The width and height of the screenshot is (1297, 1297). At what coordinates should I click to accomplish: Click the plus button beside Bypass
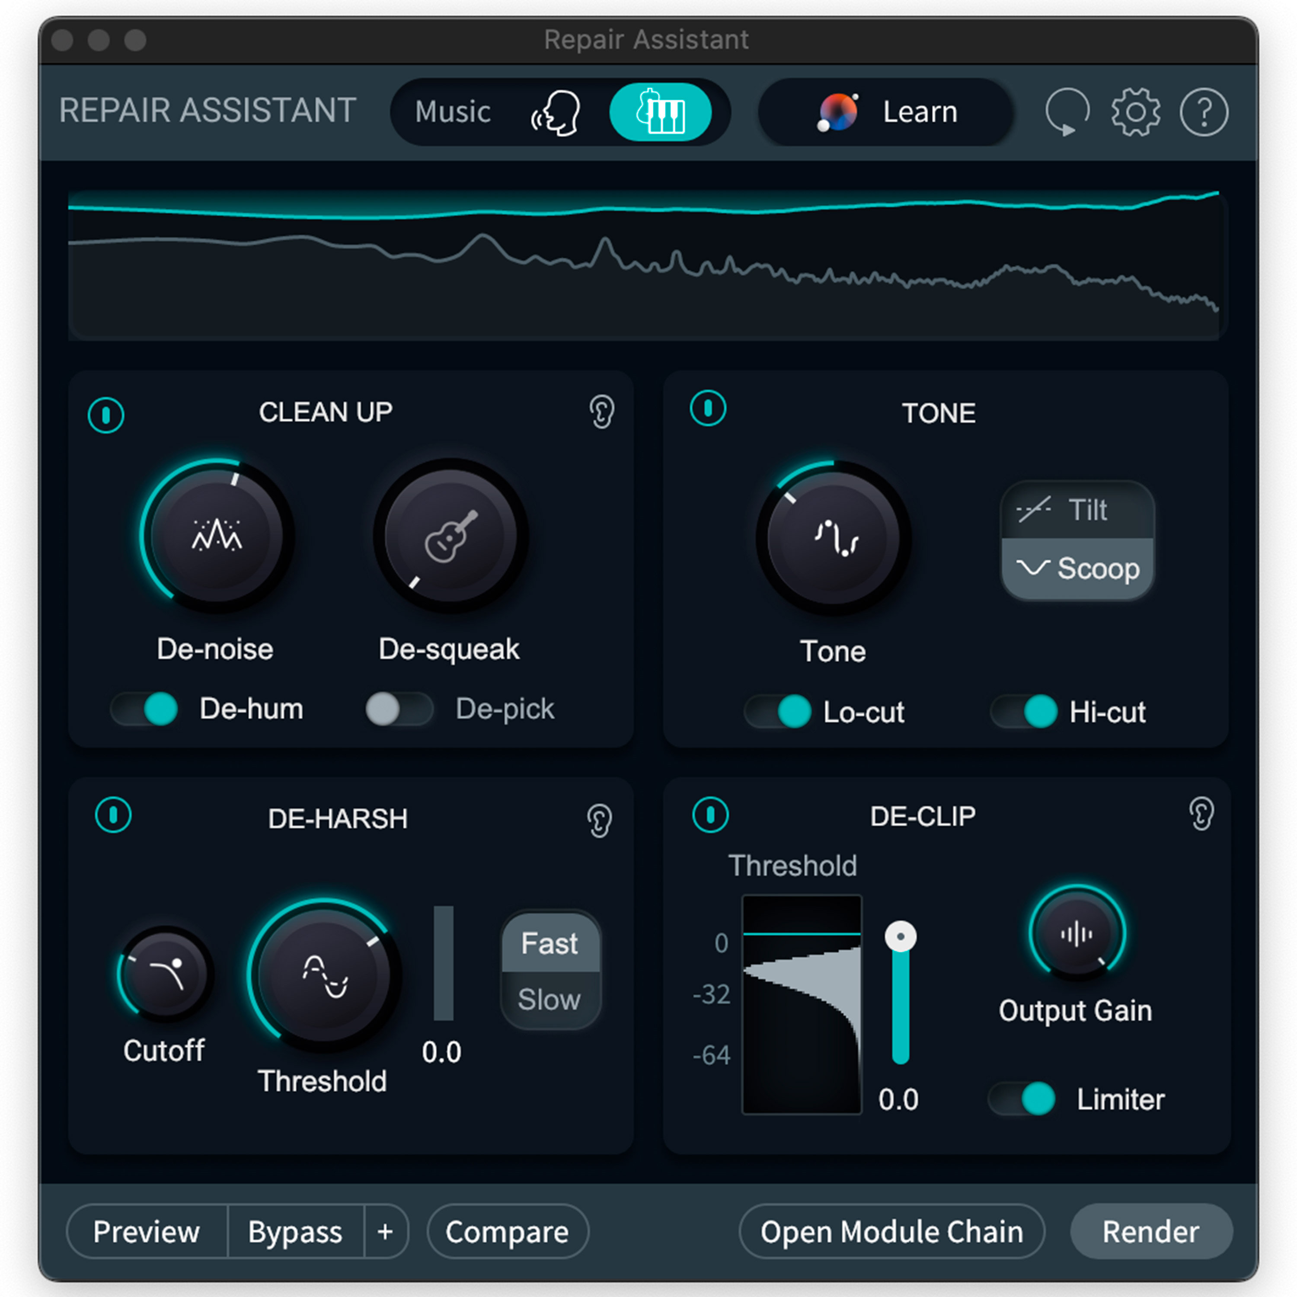[386, 1231]
